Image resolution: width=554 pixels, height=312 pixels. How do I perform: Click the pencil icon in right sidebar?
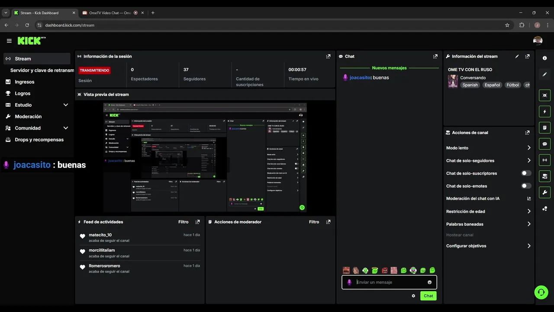coord(544,74)
